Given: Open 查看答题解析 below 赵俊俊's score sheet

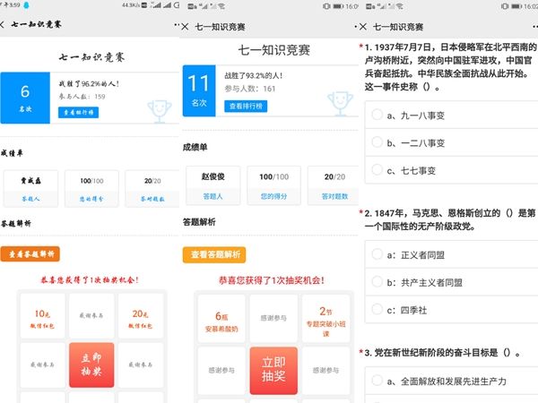Looking at the screenshot, I should 214,255.
